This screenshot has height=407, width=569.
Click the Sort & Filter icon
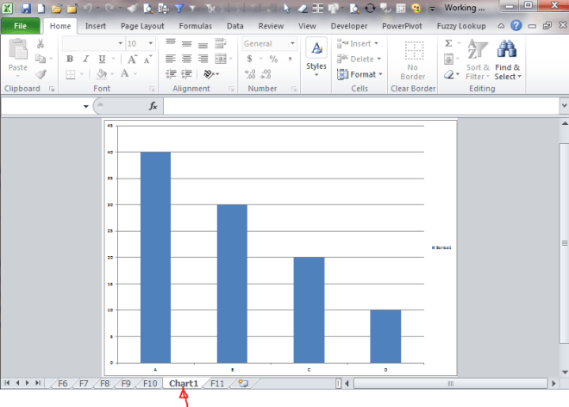click(478, 49)
